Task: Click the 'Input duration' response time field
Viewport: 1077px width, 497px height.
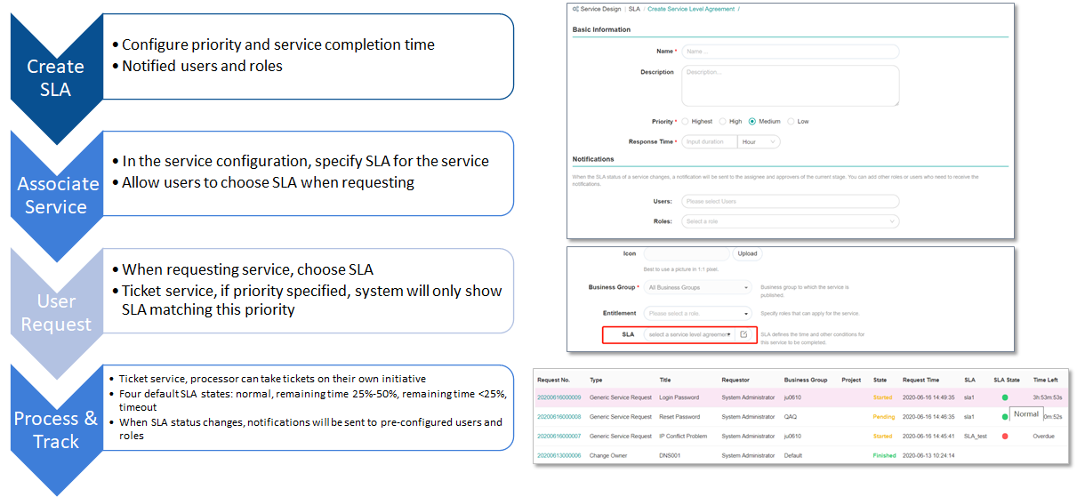Action: pos(710,141)
